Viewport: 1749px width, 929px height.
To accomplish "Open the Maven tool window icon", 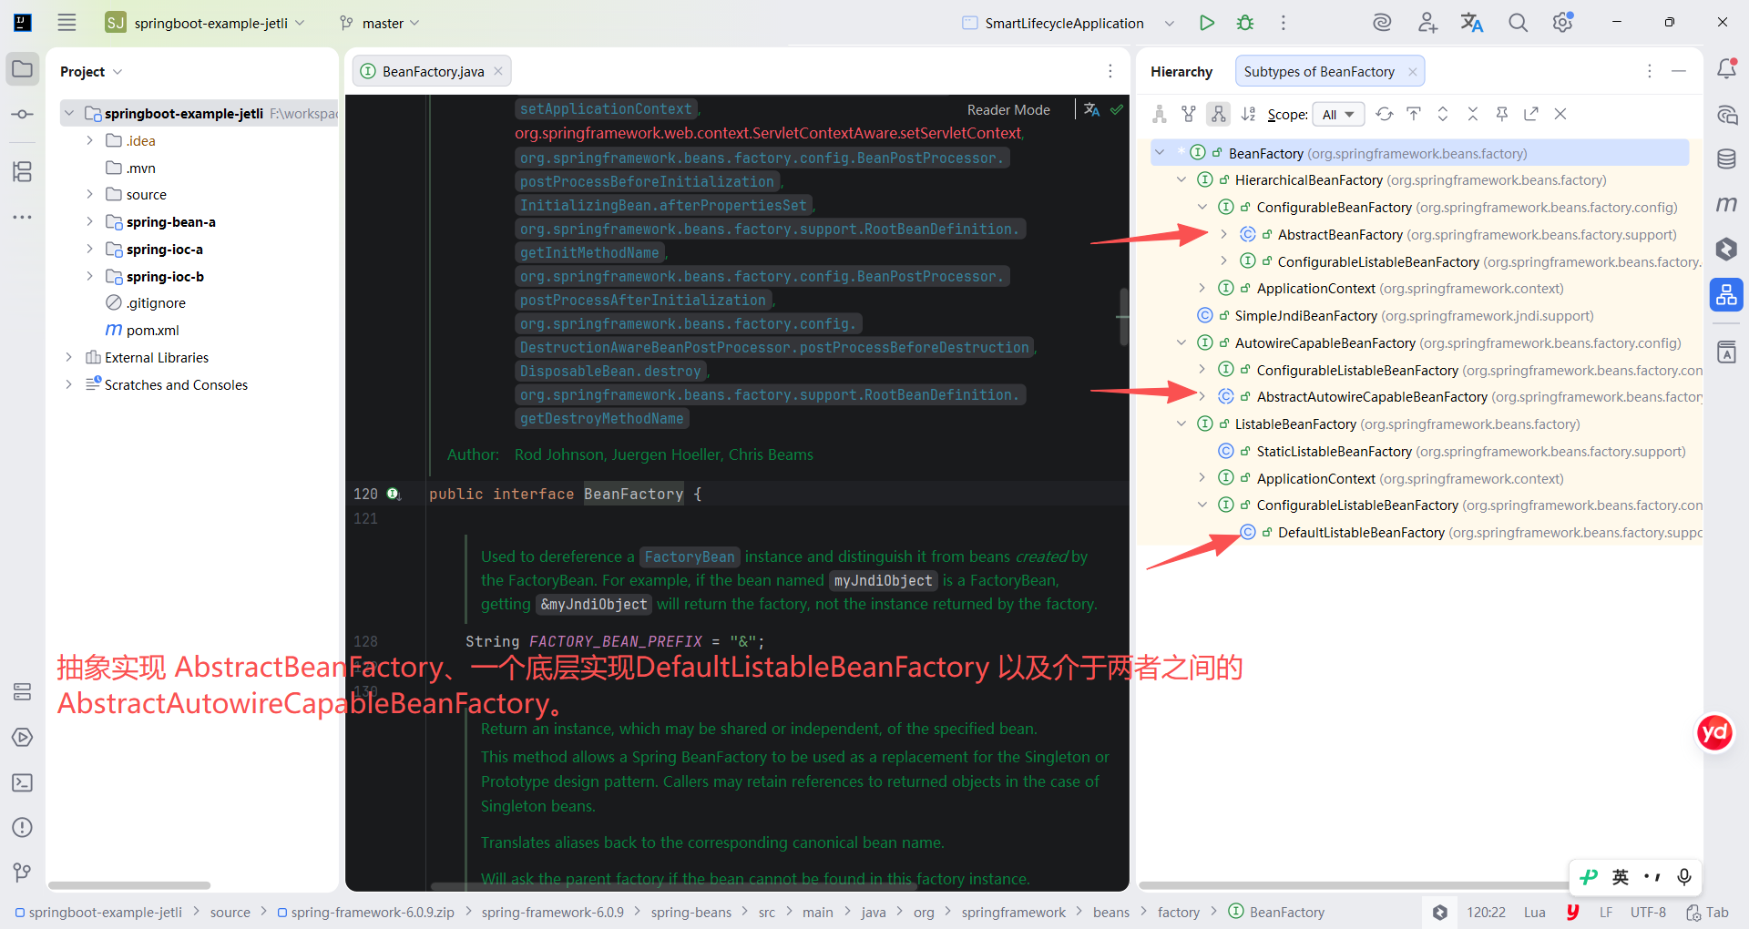I will coord(1726,204).
